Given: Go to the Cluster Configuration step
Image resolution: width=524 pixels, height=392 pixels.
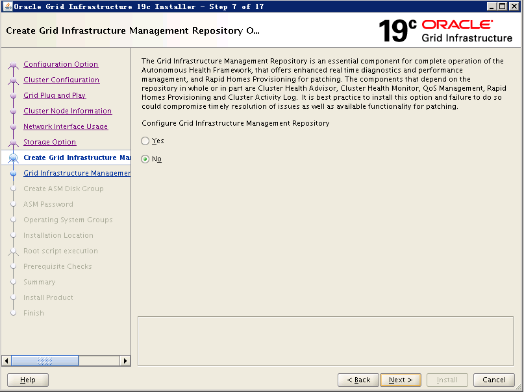Looking at the screenshot, I should coord(62,80).
